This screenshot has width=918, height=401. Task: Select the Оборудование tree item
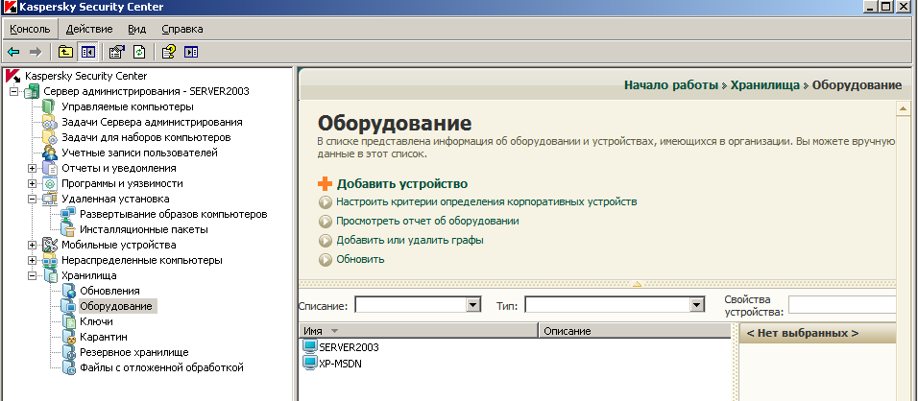tap(116, 306)
